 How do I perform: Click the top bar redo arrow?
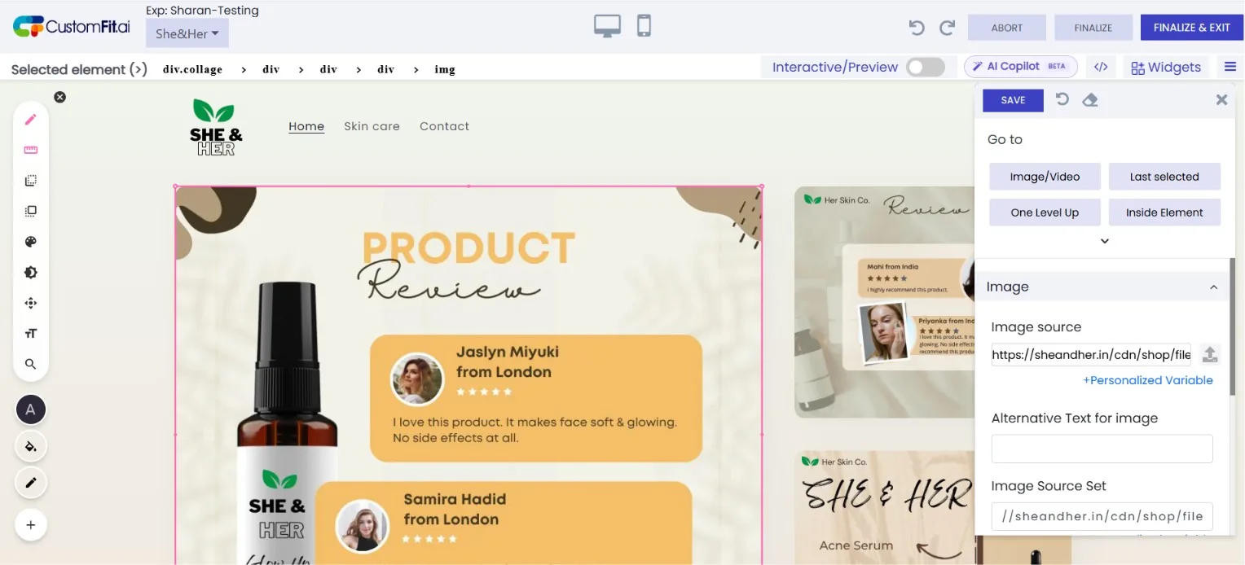point(947,28)
